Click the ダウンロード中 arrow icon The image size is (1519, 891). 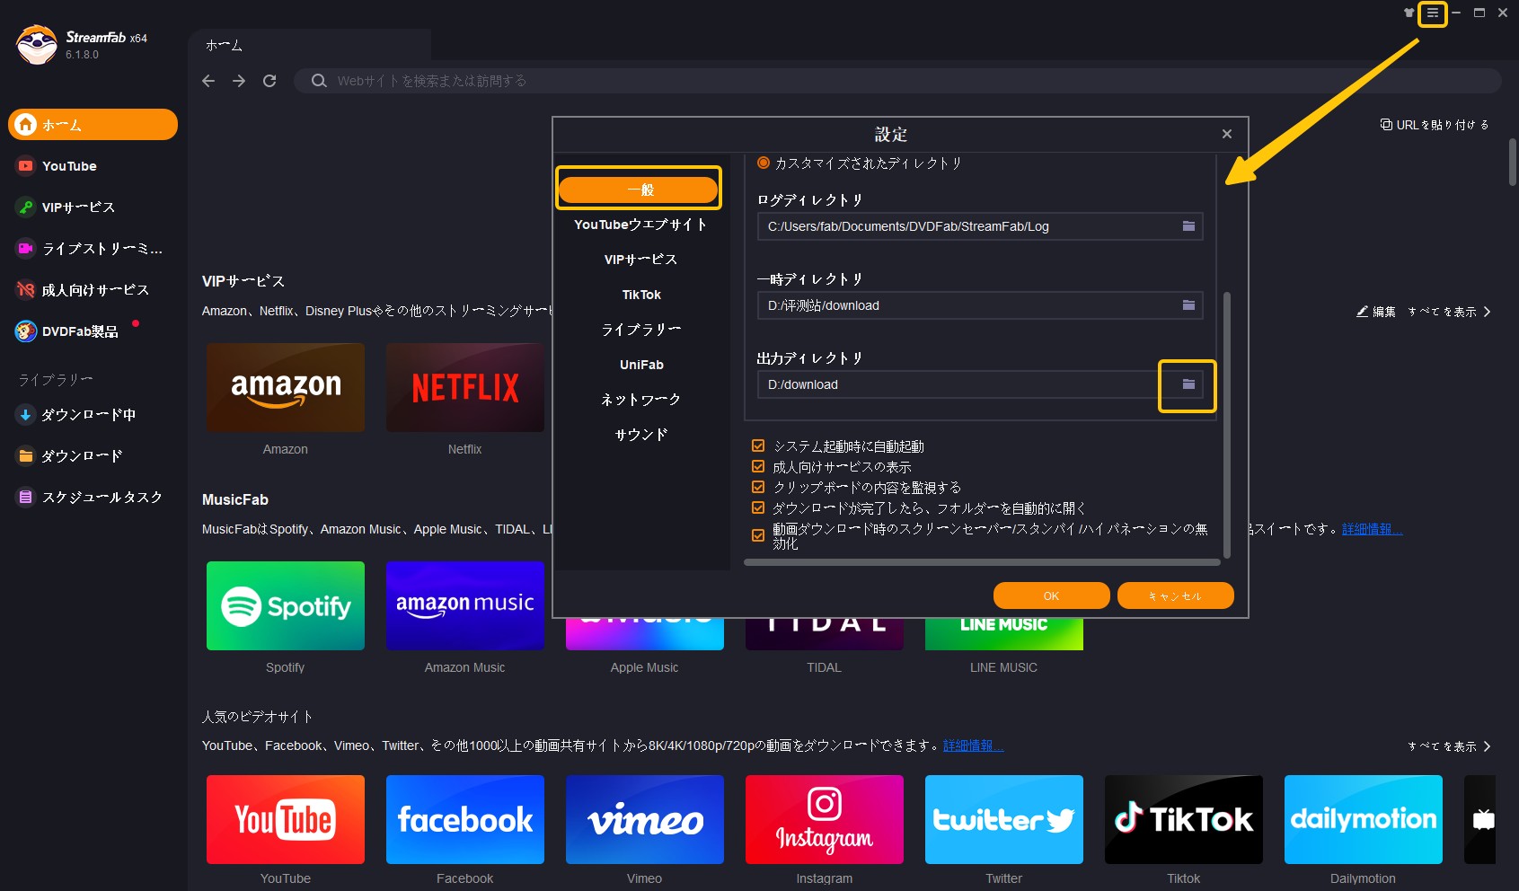point(26,415)
